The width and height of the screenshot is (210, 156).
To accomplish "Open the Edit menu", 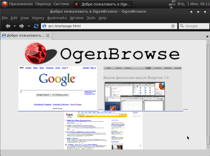I will pos(14,18).
